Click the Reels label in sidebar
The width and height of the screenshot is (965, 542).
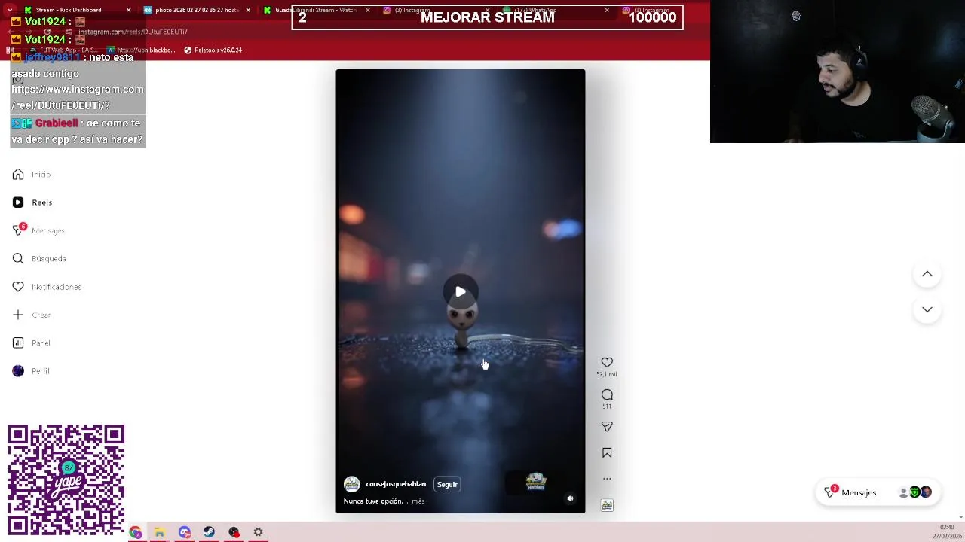coord(42,202)
